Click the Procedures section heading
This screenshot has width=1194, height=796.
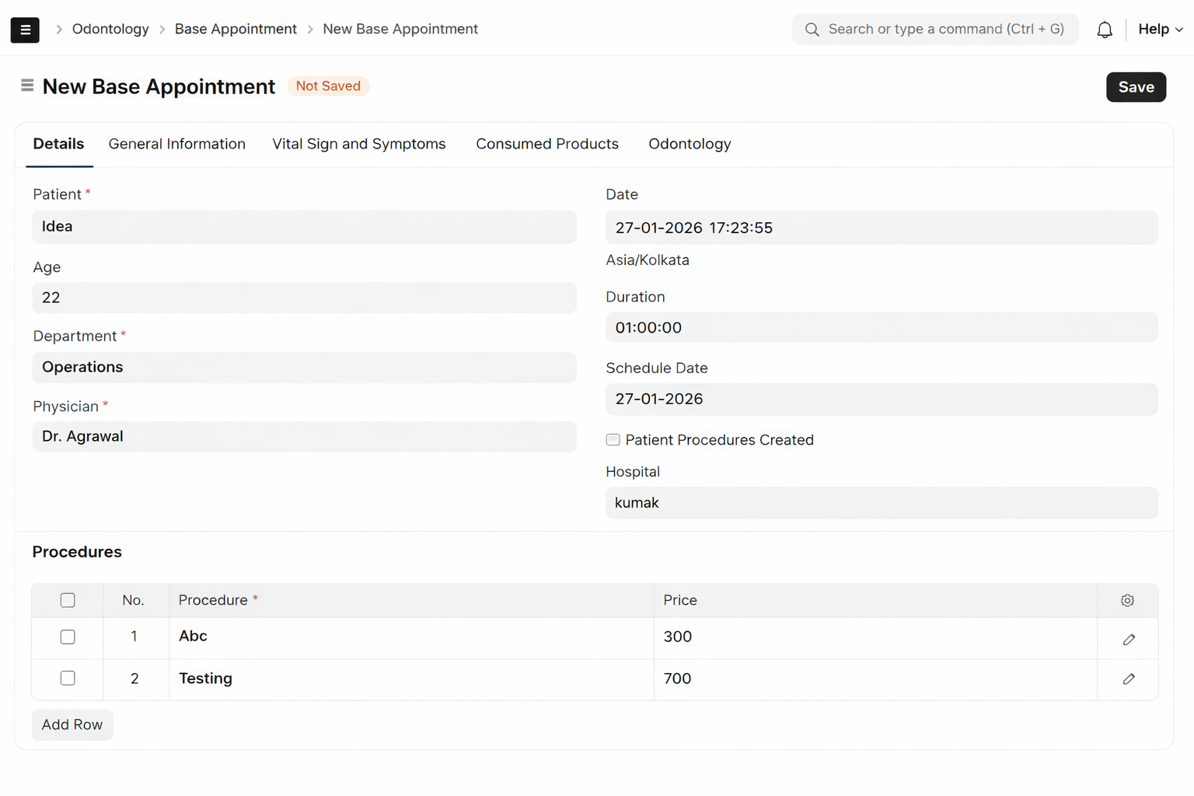coord(77,552)
